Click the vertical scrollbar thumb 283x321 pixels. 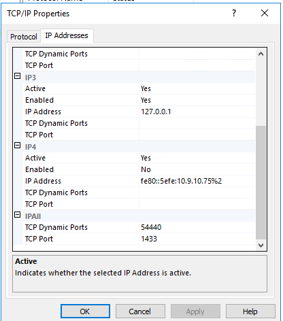pyautogui.click(x=261, y=182)
